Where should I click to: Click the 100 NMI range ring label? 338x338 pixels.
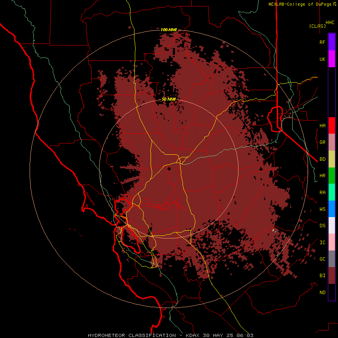point(169,30)
